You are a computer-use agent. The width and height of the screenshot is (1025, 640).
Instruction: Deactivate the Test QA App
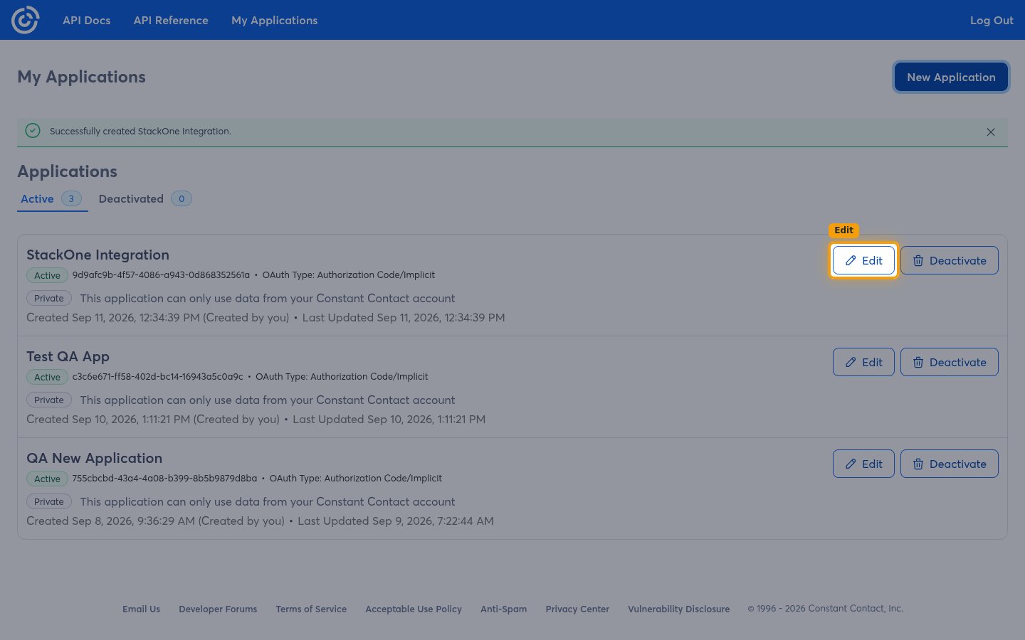(950, 362)
